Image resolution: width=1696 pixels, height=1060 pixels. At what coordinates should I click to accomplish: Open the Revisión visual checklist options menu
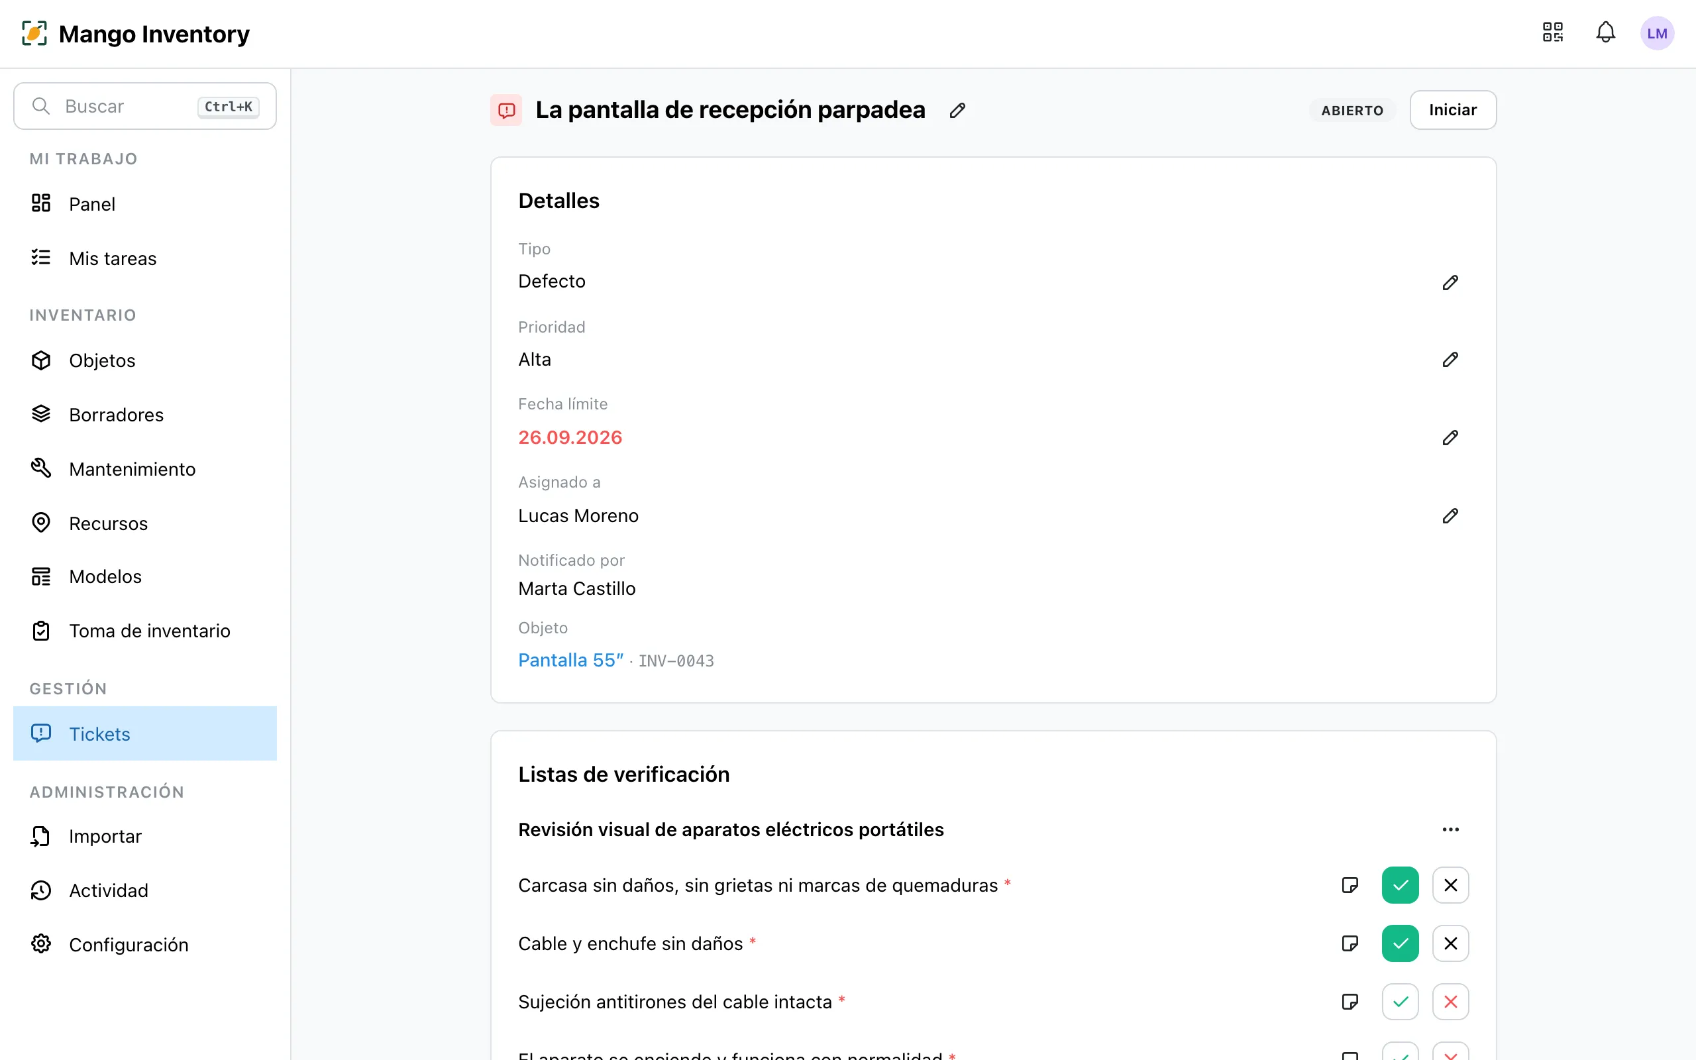(x=1450, y=829)
